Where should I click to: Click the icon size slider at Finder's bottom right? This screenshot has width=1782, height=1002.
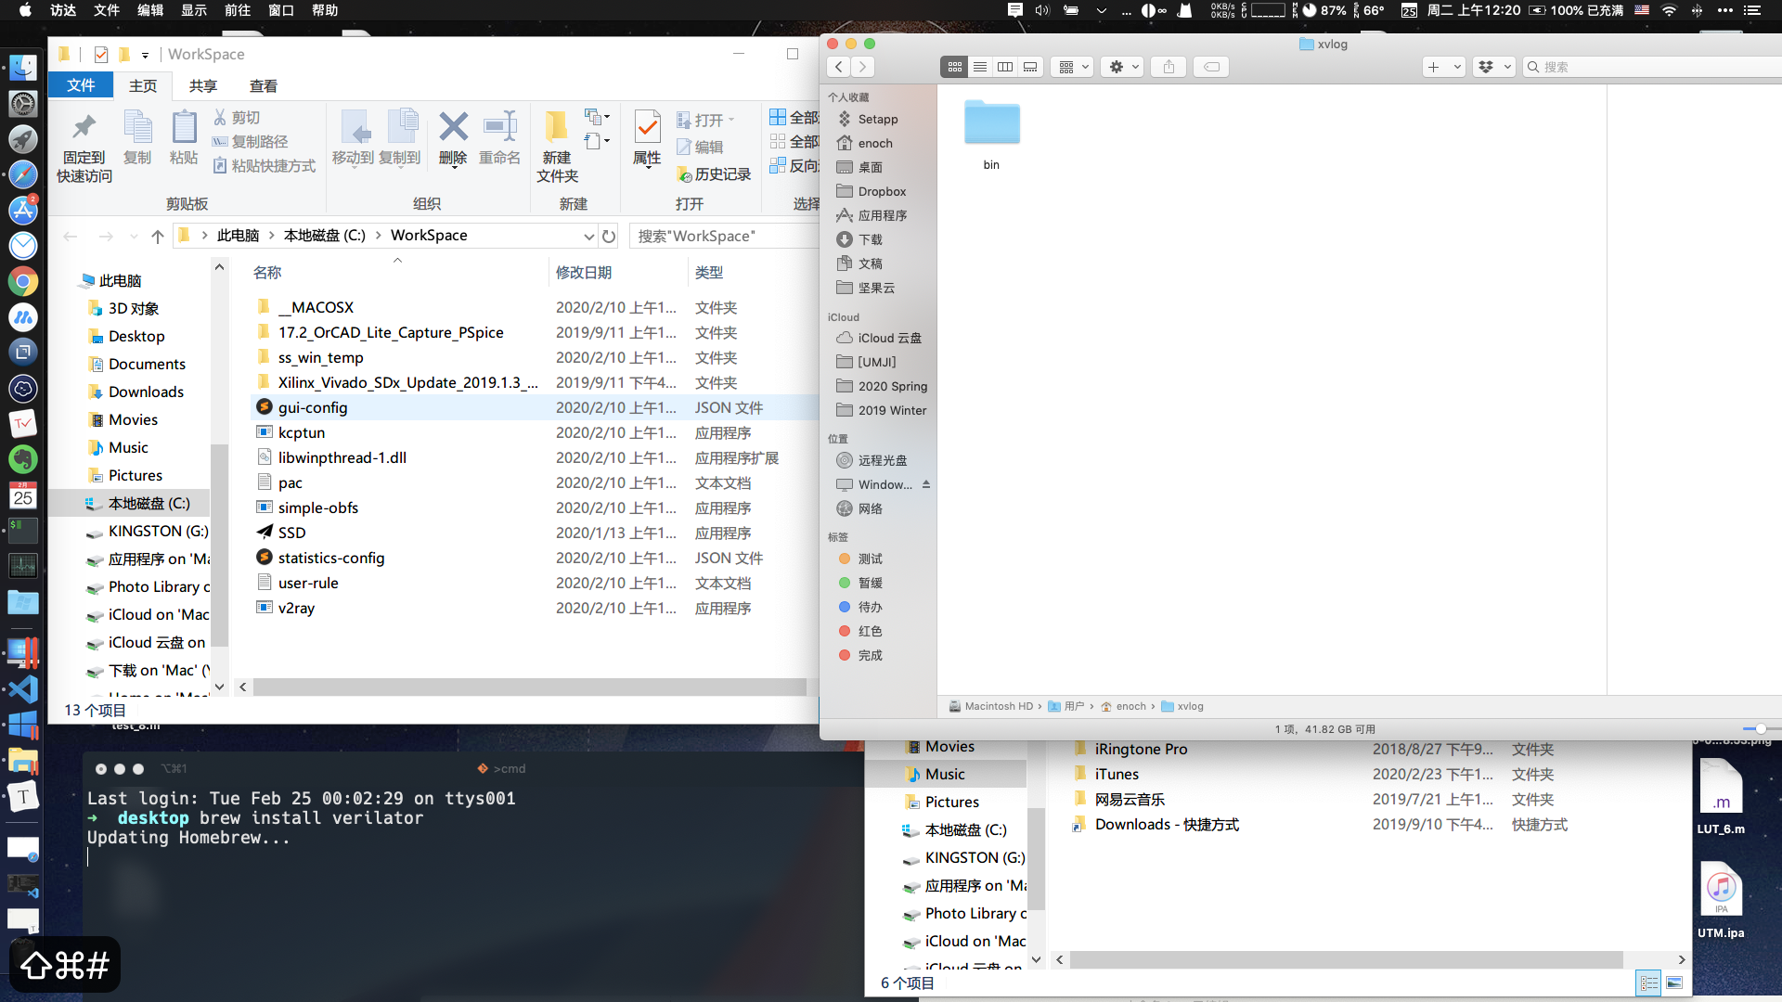click(1760, 729)
